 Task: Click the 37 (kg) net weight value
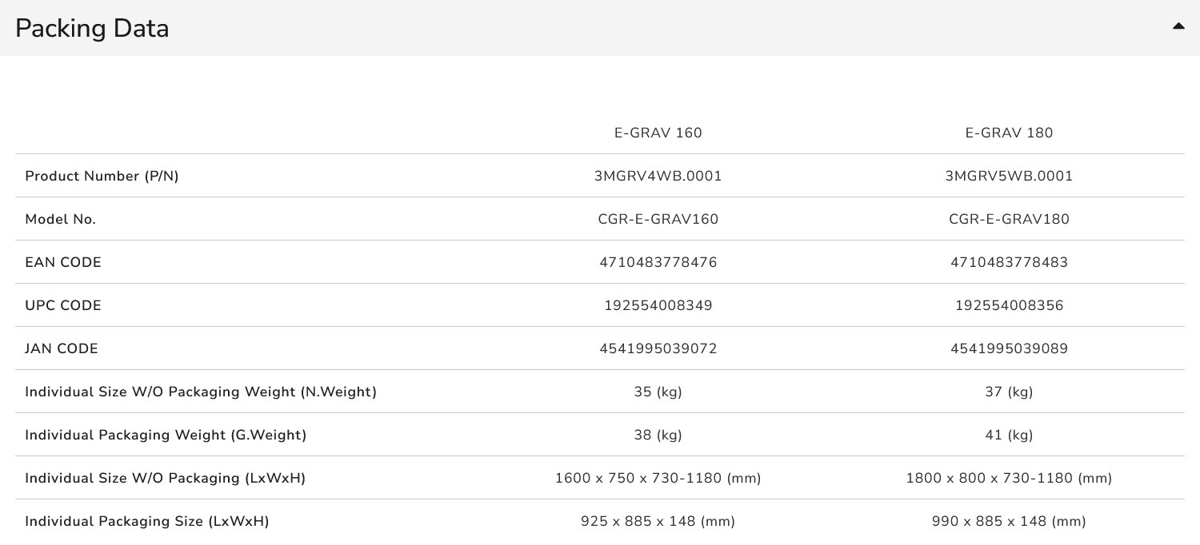point(1009,392)
